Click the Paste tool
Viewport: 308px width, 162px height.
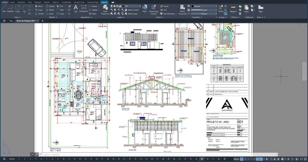pos(246,9)
